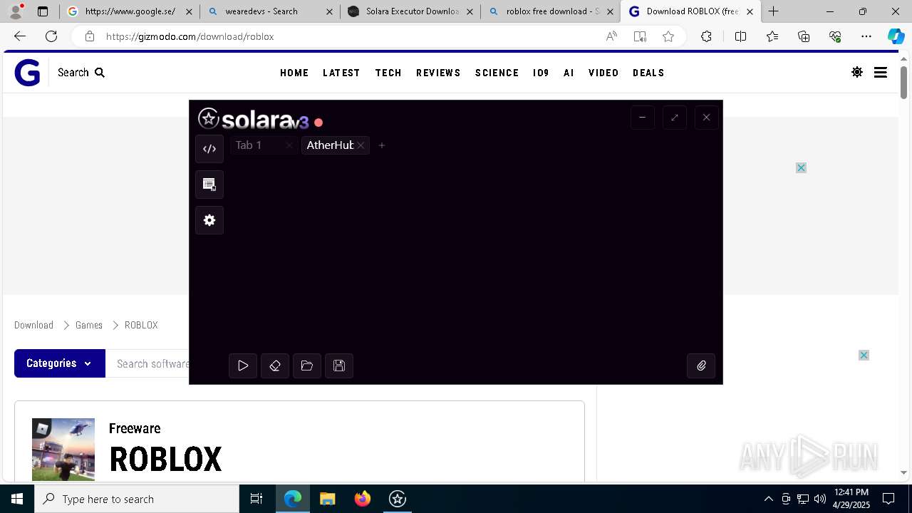
Task: Add a new Solara script tab
Action: pos(382,145)
